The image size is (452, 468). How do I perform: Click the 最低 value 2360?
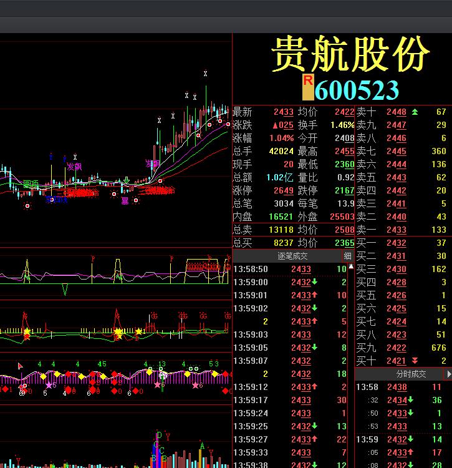[x=344, y=165]
